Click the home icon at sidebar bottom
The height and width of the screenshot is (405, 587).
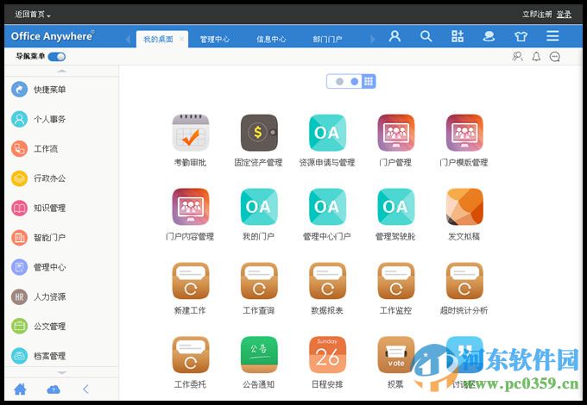click(20, 389)
